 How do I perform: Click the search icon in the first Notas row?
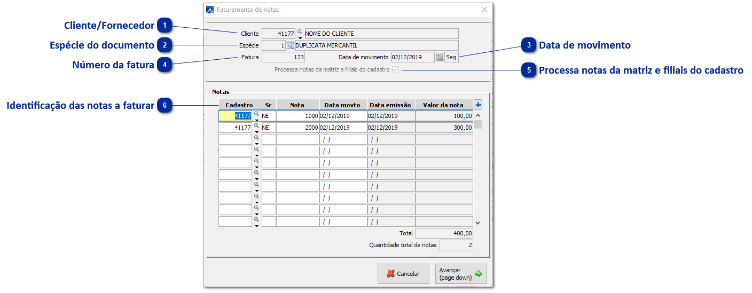pos(256,114)
